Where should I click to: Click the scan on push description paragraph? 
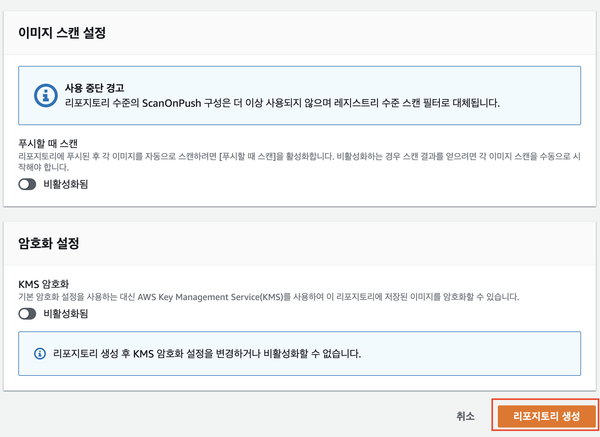(x=299, y=162)
